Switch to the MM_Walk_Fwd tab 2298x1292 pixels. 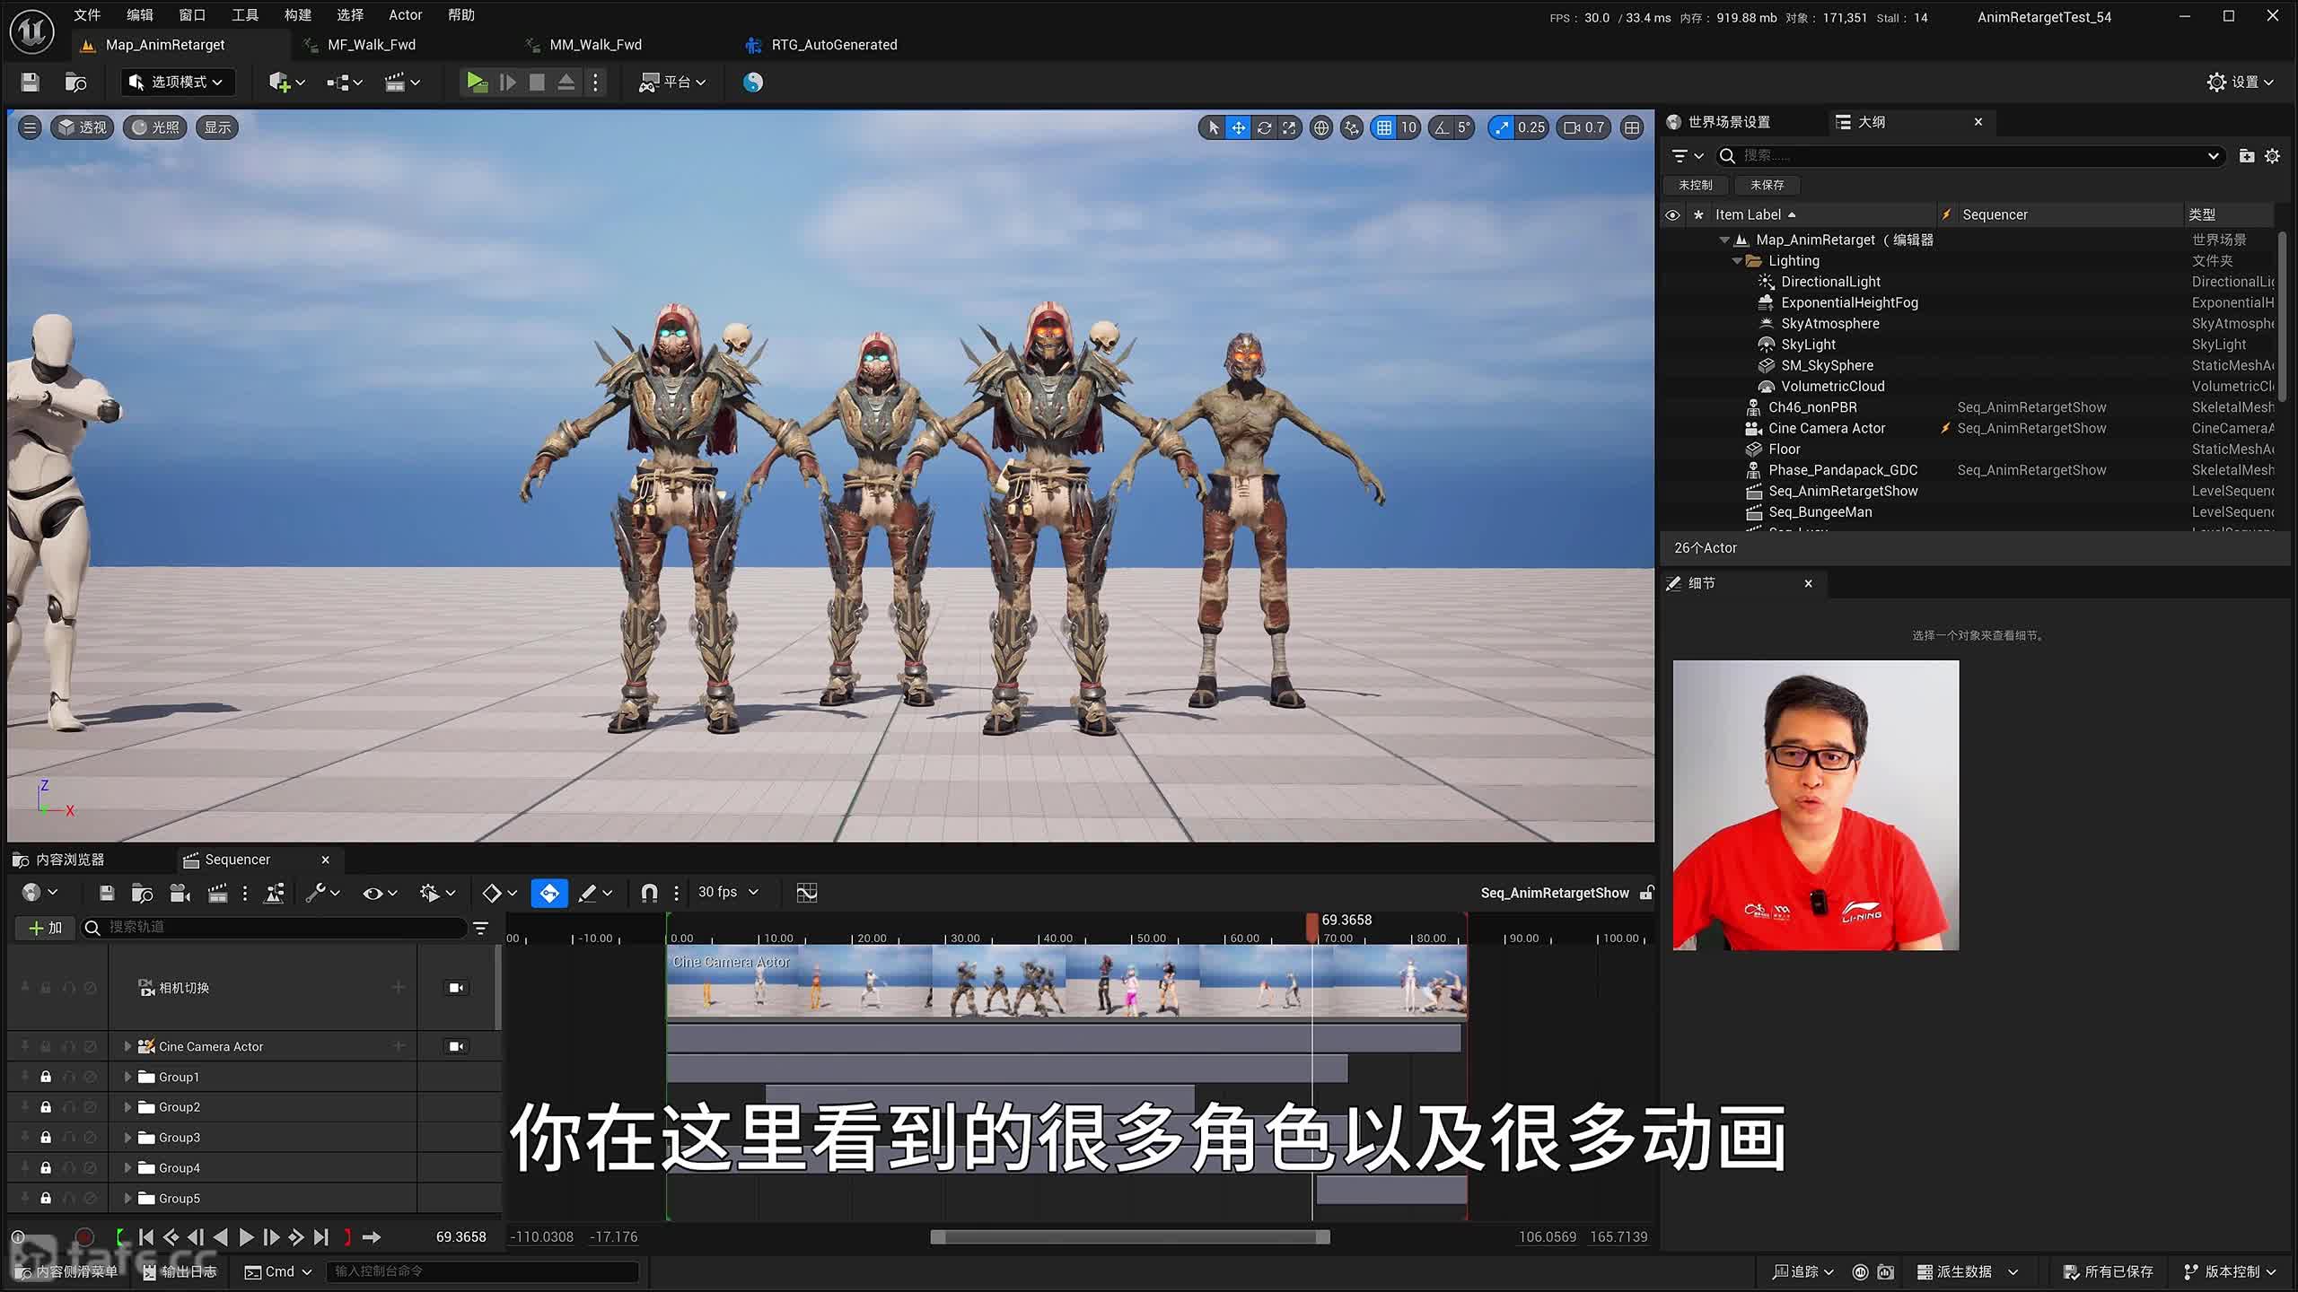point(595,45)
